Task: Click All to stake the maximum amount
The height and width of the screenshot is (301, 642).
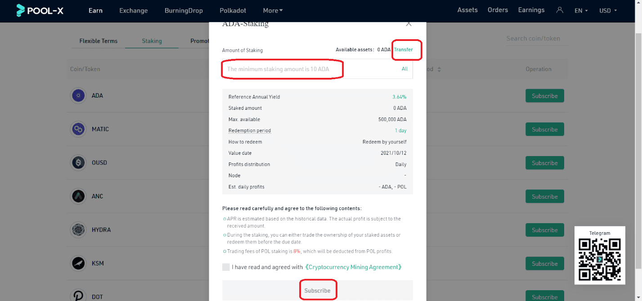Action: pyautogui.click(x=405, y=69)
